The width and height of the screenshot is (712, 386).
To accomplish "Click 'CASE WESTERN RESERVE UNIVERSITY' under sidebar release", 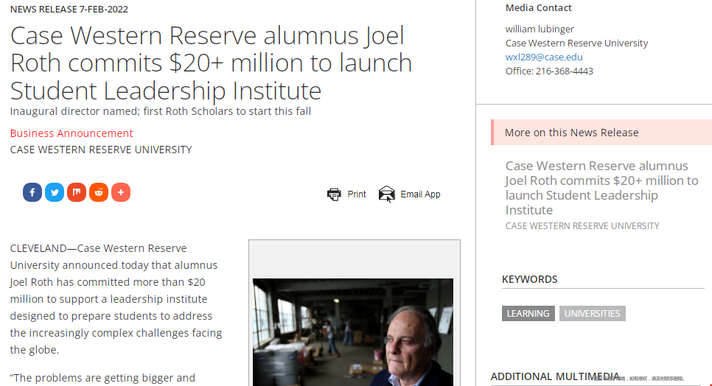I will click(x=582, y=226).
